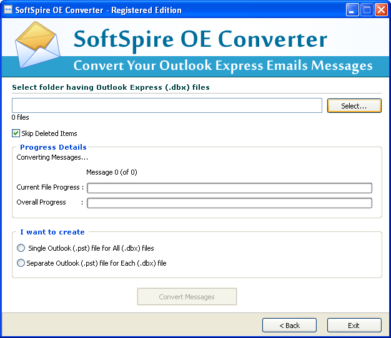Close the SoftSpire OE Converter window
This screenshot has width=391, height=338.
(x=381, y=10)
